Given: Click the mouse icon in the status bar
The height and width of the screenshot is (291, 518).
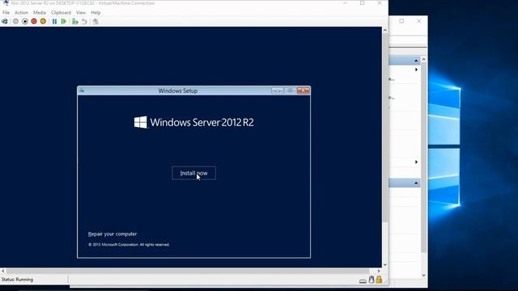Looking at the screenshot, I should click(372, 280).
